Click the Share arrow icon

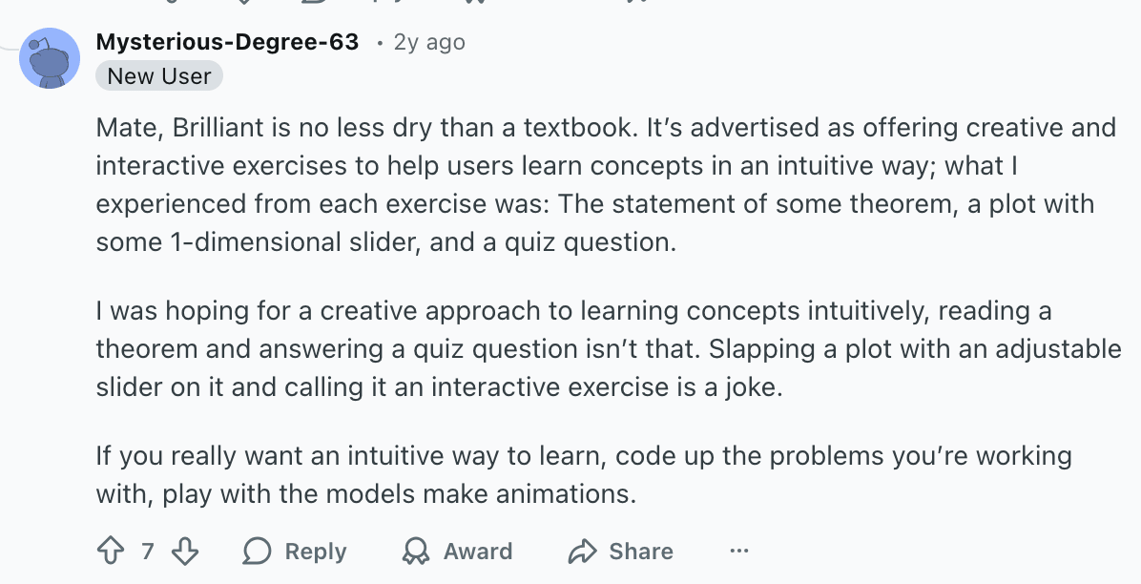click(x=583, y=551)
